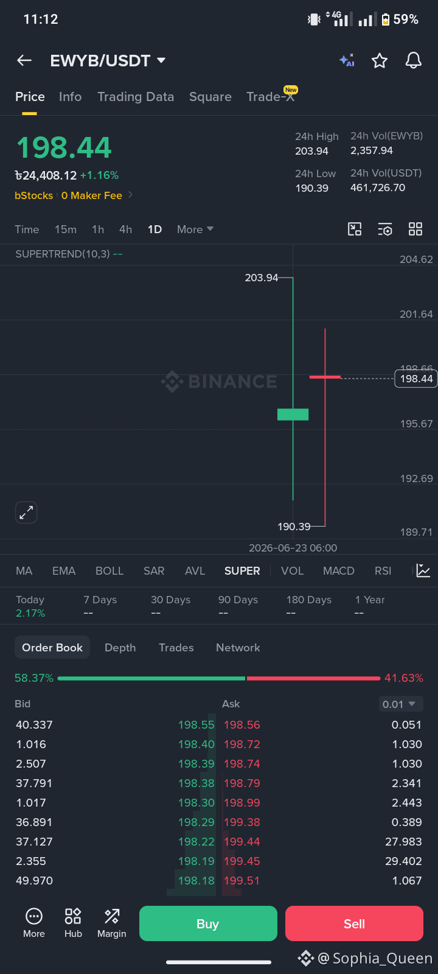The height and width of the screenshot is (974, 438).
Task: Toggle the MACD indicator
Action: click(339, 571)
